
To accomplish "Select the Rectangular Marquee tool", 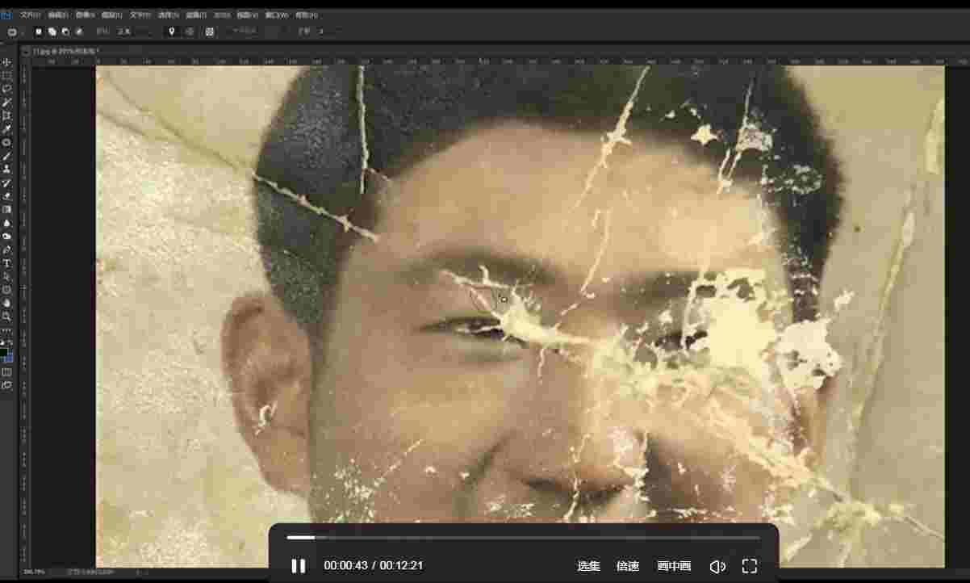I will pyautogui.click(x=6, y=75).
